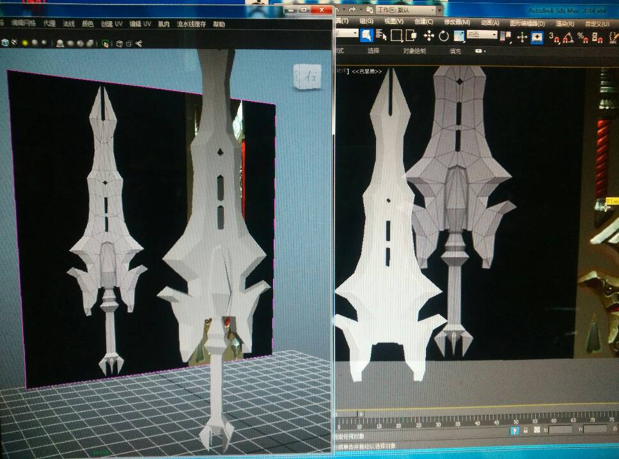Open the 颜色 menu in Maya
Viewport: 619px width, 459px height.
coord(88,24)
